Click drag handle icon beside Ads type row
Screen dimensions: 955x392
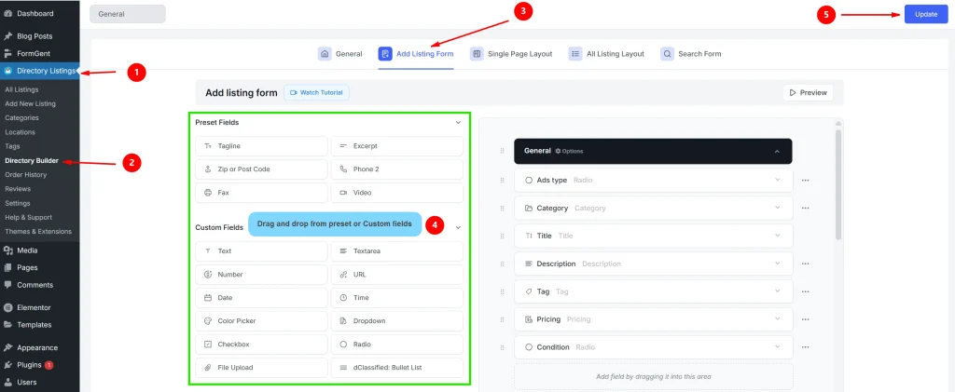point(503,180)
